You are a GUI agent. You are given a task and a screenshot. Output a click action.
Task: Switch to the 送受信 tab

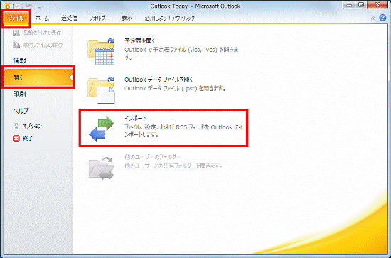coord(69,18)
